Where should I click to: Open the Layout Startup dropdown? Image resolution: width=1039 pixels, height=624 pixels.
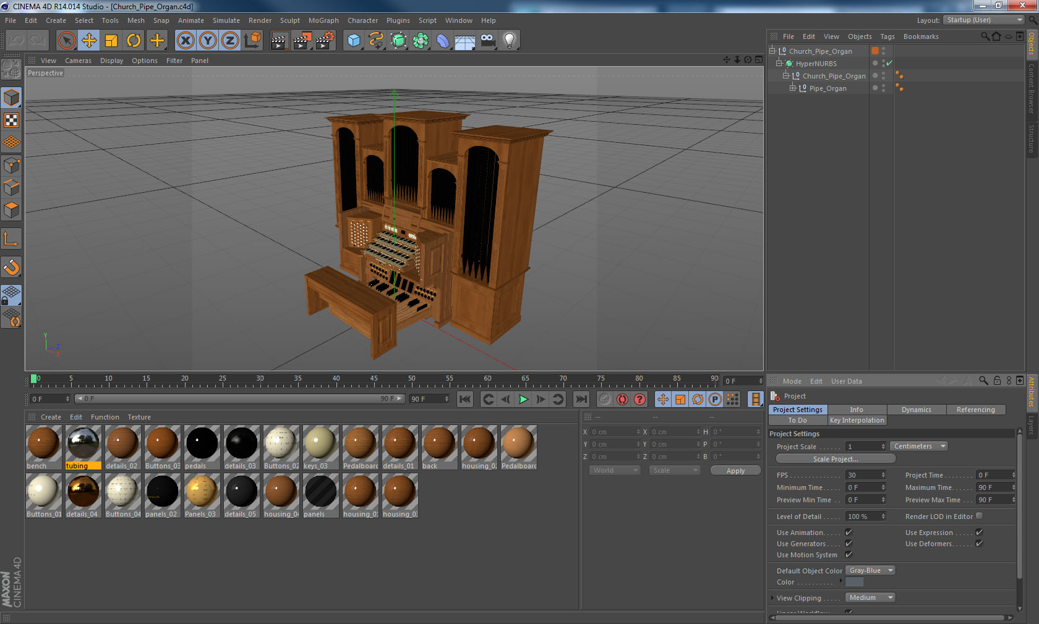[984, 20]
